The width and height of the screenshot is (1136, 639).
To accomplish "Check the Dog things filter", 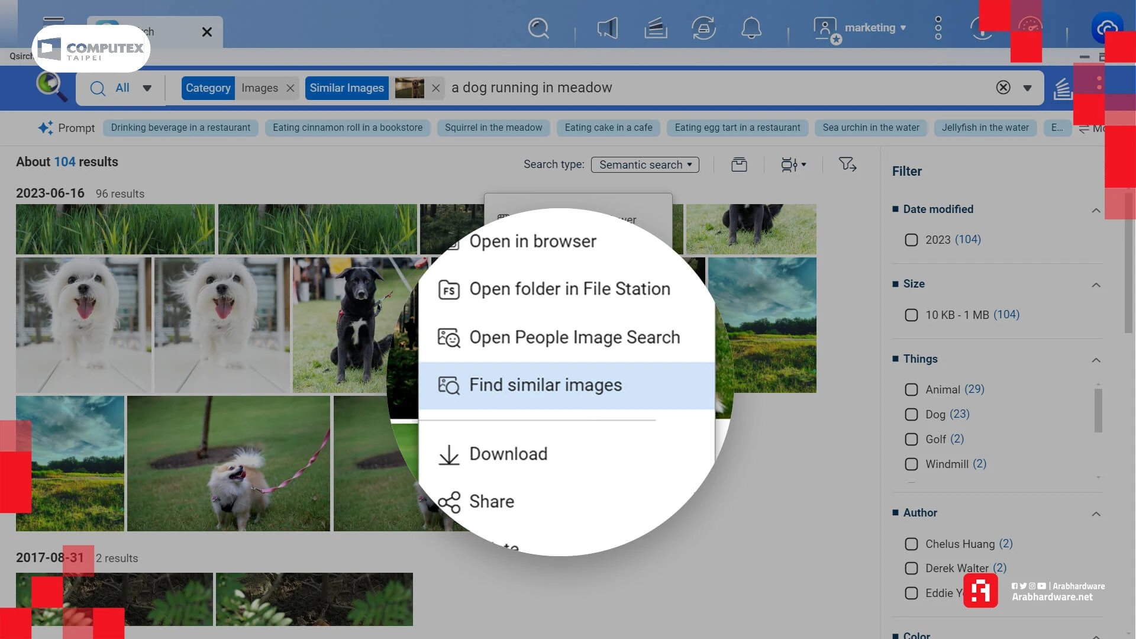I will click(x=911, y=414).
